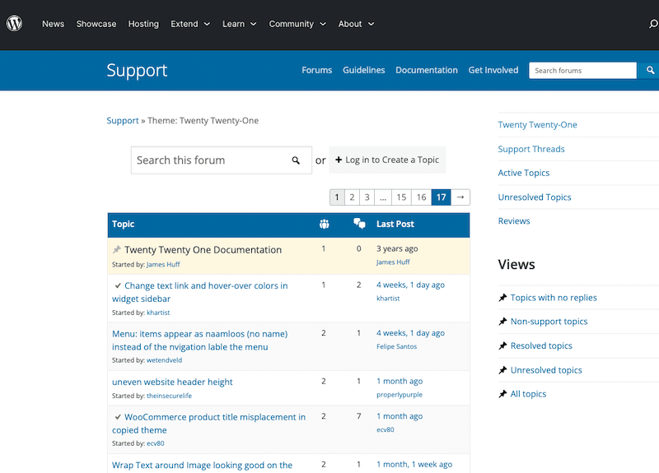This screenshot has height=473, width=659.
Task: Expand the Community menu
Action: point(297,24)
